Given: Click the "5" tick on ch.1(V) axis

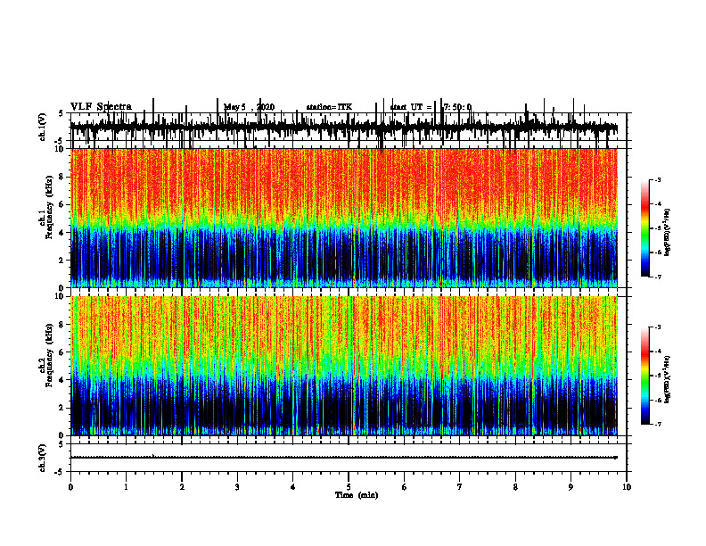Looking at the screenshot, I should (x=61, y=114).
